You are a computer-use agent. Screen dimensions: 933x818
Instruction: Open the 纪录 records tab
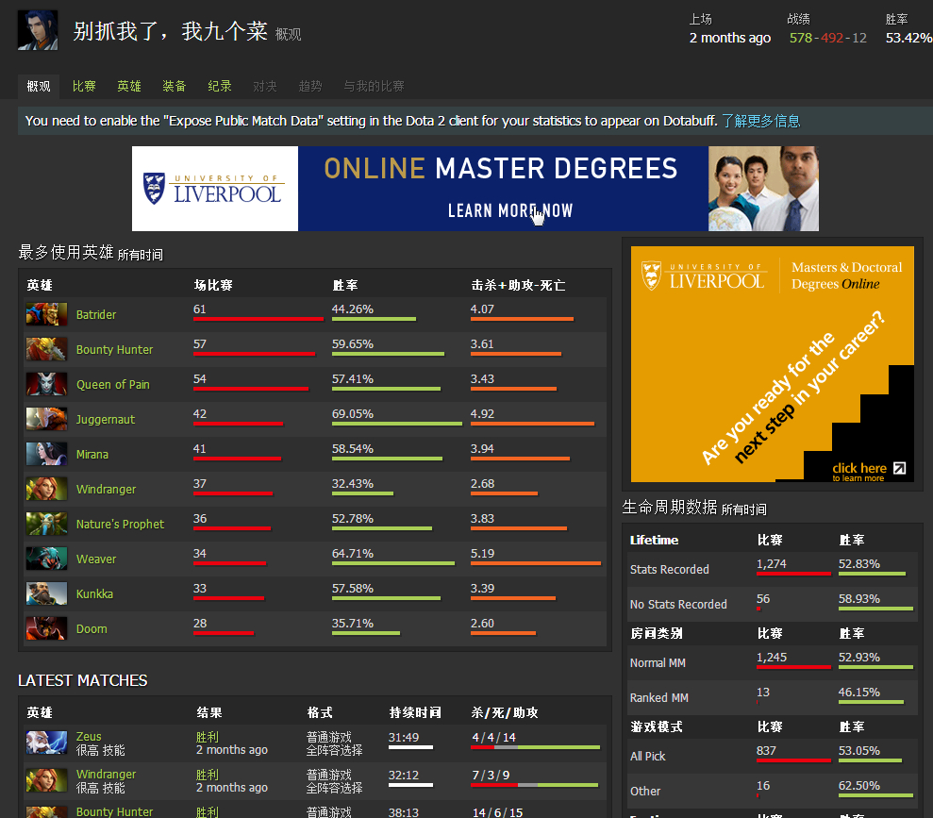click(220, 86)
